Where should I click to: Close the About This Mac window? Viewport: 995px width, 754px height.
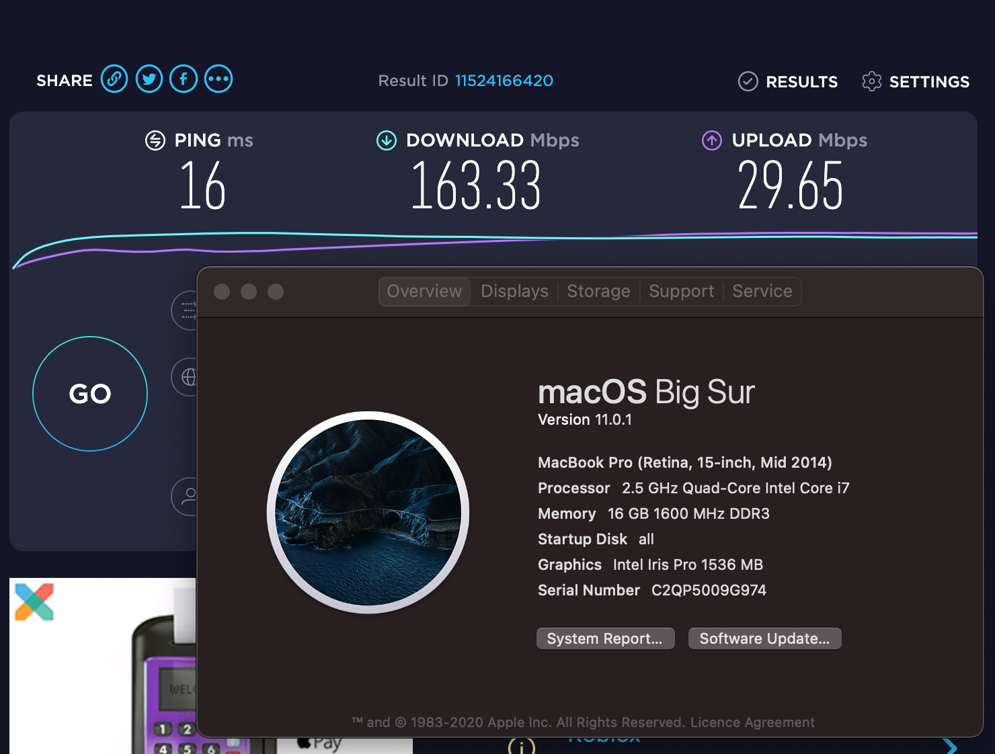[x=222, y=292]
